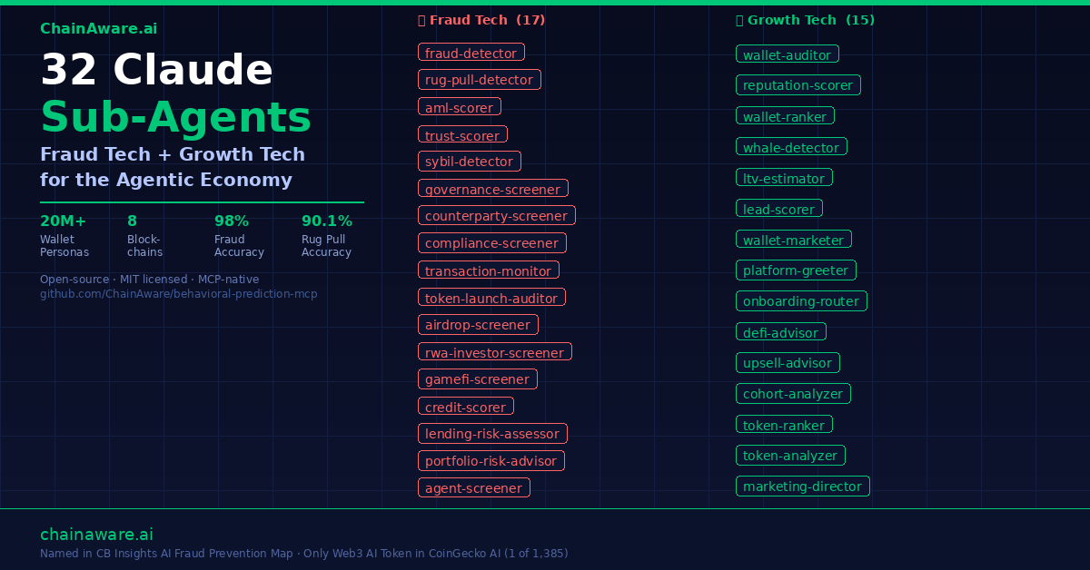Click the sybil-detector tag
Image resolution: width=1090 pixels, height=570 pixels.
tap(470, 162)
